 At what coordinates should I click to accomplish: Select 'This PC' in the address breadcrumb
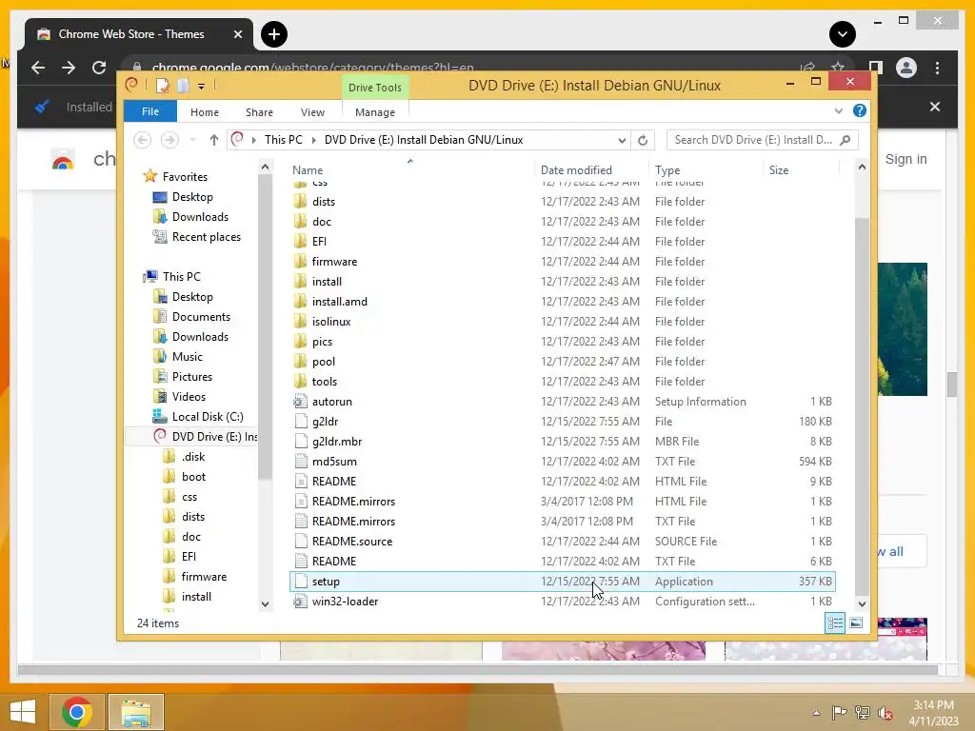tap(284, 140)
